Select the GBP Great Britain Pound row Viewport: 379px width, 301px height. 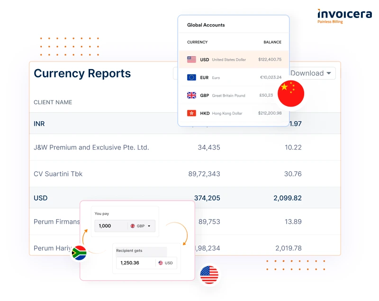pos(234,95)
